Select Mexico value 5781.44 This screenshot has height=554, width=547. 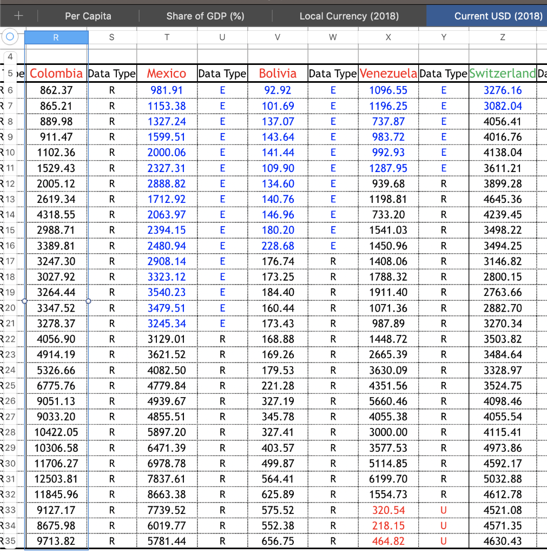167,541
